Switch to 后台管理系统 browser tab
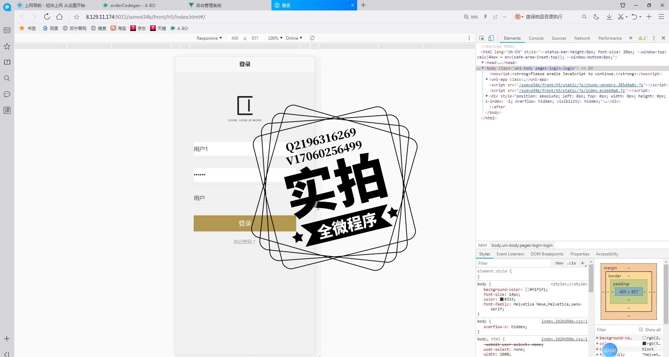Viewport: 669px width, 357px height. point(228,5)
